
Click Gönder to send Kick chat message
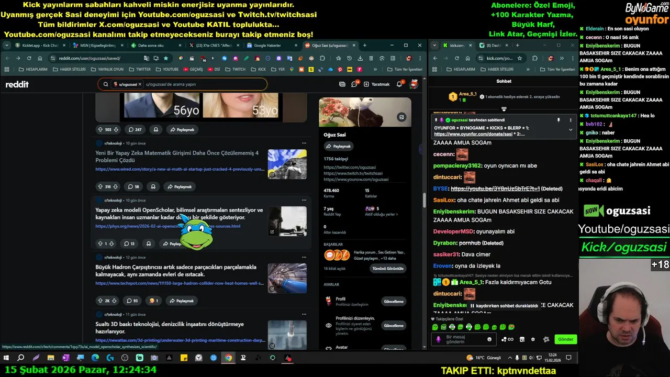tap(565, 339)
